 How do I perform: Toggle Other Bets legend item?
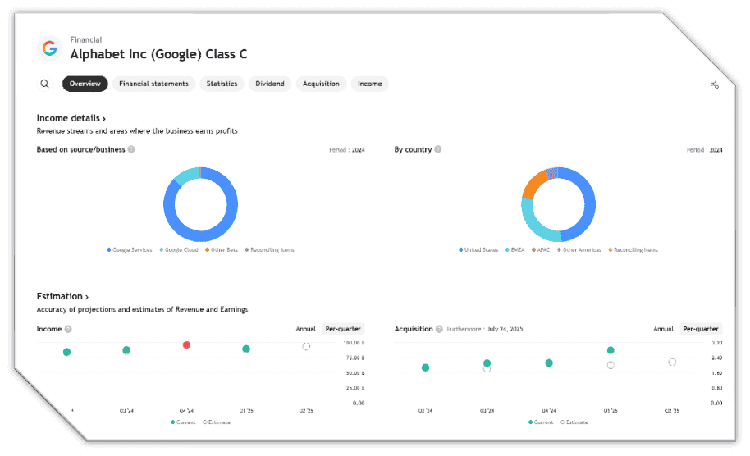tap(222, 249)
